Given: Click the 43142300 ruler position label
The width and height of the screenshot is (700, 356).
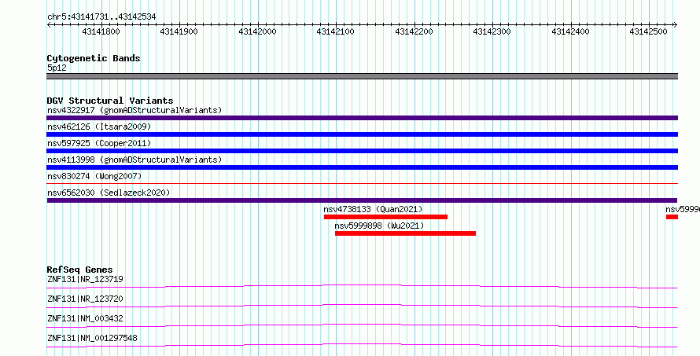Looking at the screenshot, I should (x=492, y=31).
